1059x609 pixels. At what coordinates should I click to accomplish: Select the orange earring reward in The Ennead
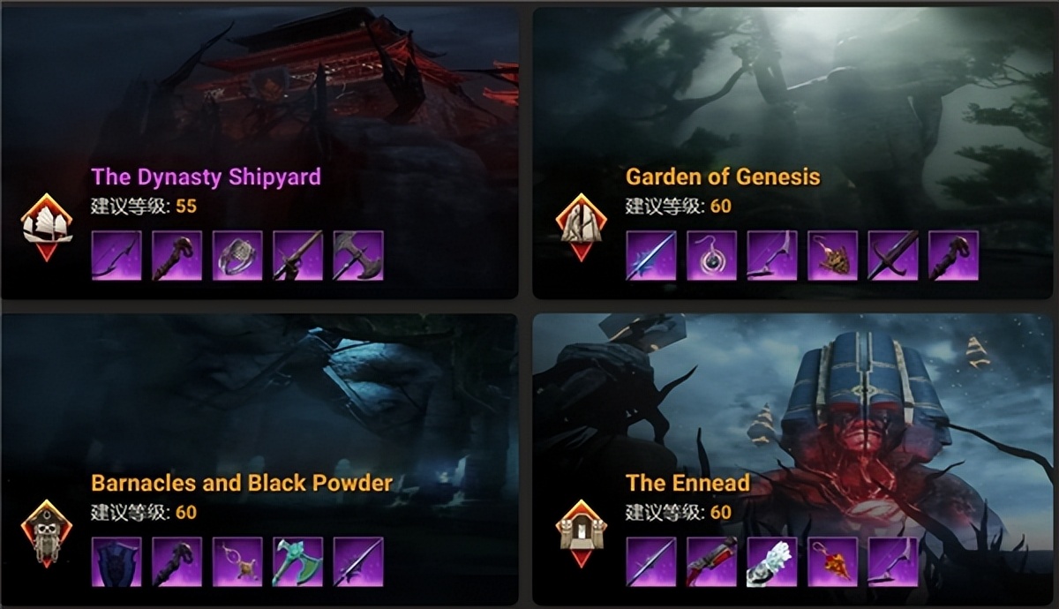[x=832, y=562]
